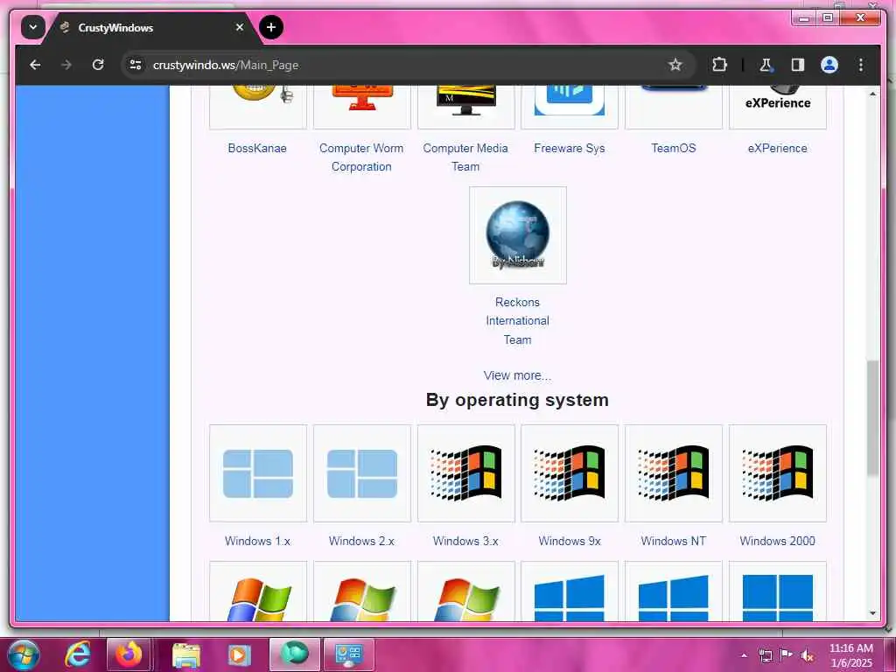Open the Windows 2.x logo thumbnail
Image resolution: width=896 pixels, height=672 pixels.
pos(362,473)
